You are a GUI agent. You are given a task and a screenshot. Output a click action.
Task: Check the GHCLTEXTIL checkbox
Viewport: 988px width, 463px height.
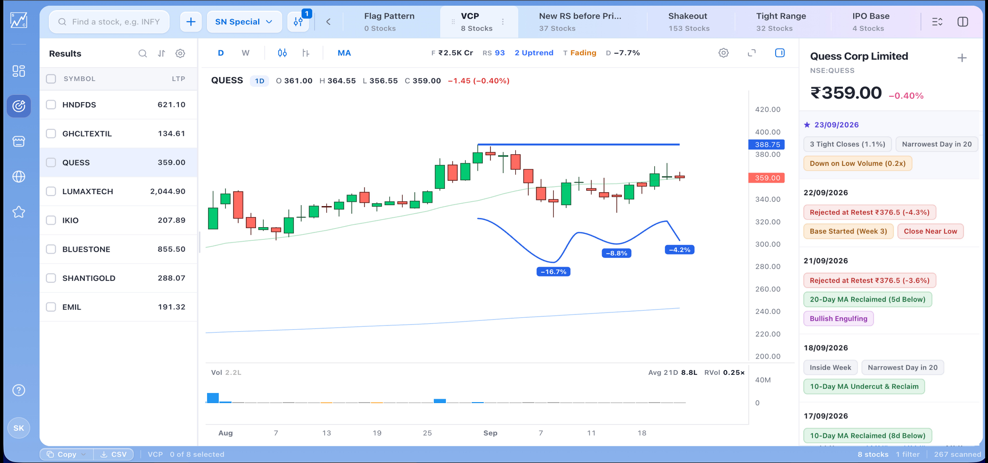click(x=51, y=133)
